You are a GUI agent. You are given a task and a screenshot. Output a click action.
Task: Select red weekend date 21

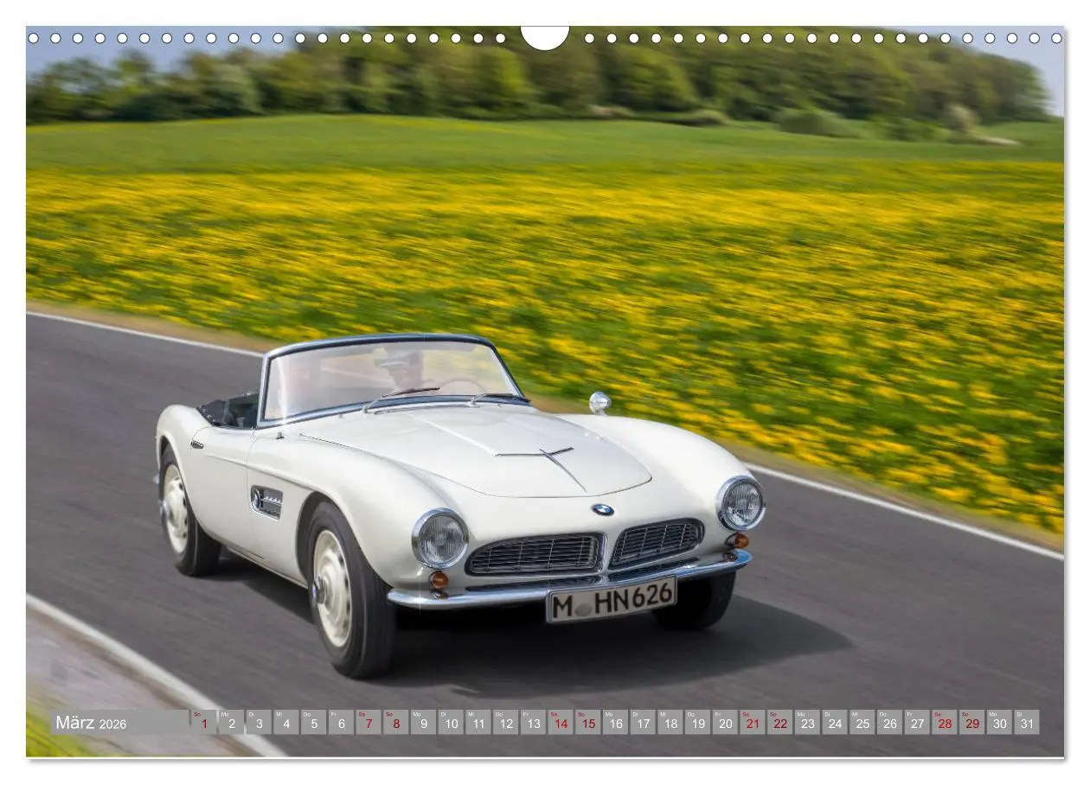coord(753,723)
